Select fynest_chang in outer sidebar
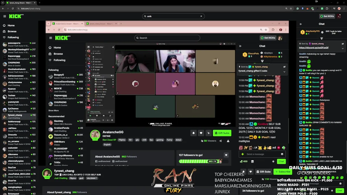This screenshot has width=347, height=195. tap(18, 116)
